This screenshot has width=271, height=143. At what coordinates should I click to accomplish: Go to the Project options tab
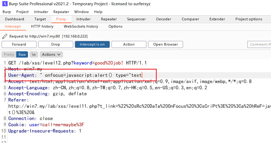(x=249, y=19)
